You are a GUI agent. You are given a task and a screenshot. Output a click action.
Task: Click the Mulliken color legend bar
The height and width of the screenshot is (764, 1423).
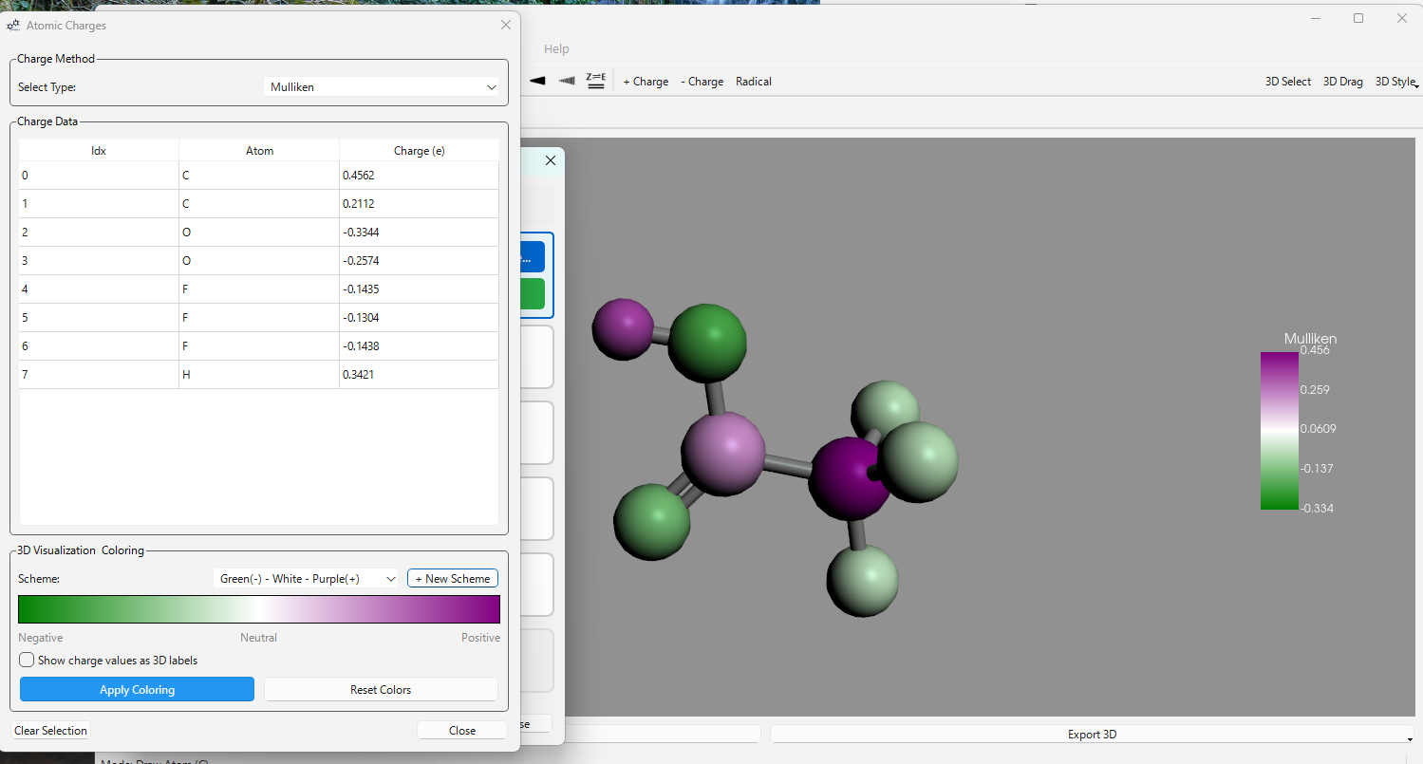coord(1279,431)
